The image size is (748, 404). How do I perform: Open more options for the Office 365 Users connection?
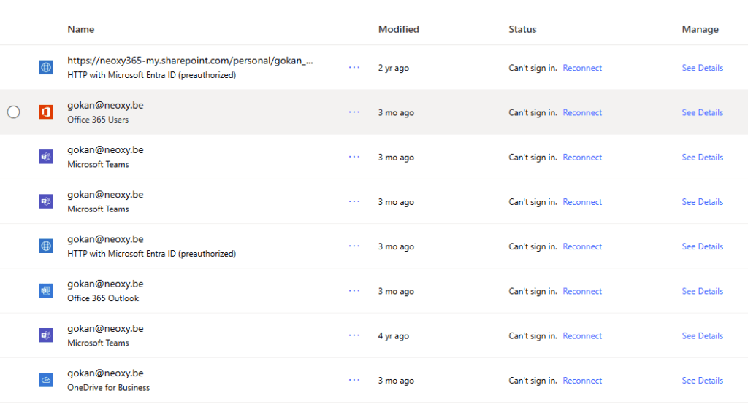coord(354,112)
